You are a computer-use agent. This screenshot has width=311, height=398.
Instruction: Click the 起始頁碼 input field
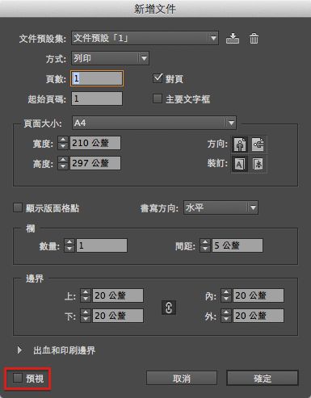(97, 98)
